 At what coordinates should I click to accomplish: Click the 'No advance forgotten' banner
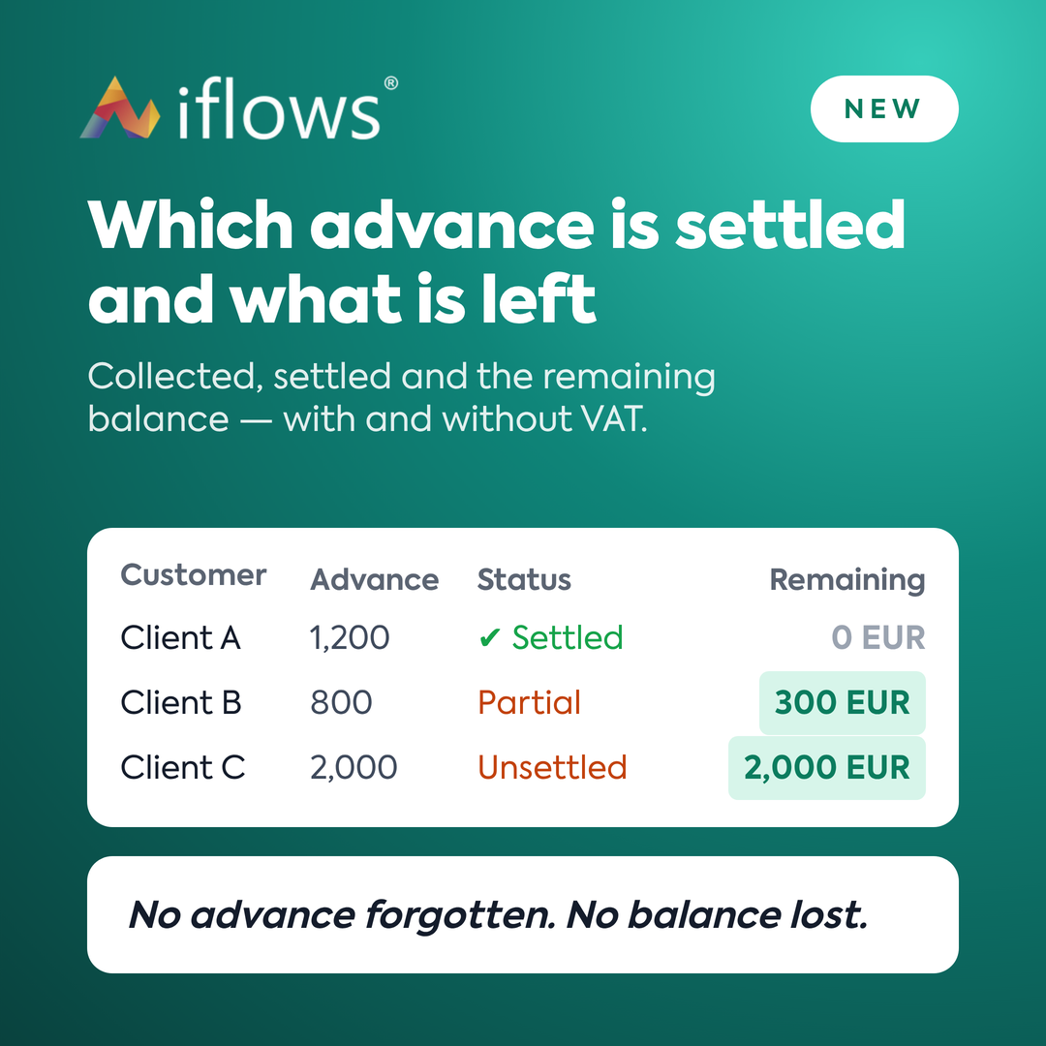tap(523, 914)
